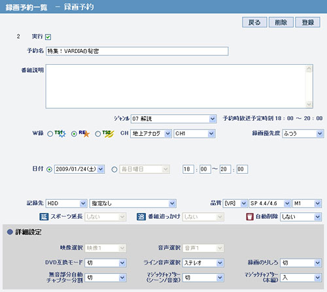327x292 pixels.
Task: Click the 戻る button
Action: 254,22
